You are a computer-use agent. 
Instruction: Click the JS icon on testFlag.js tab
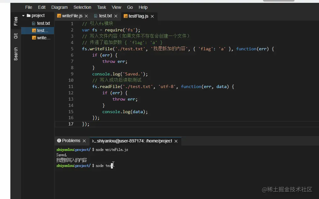click(125, 16)
